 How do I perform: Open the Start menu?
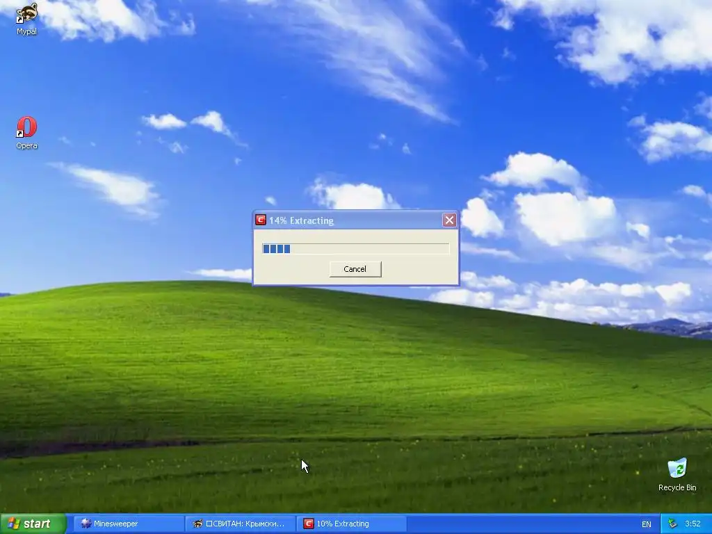[33, 524]
